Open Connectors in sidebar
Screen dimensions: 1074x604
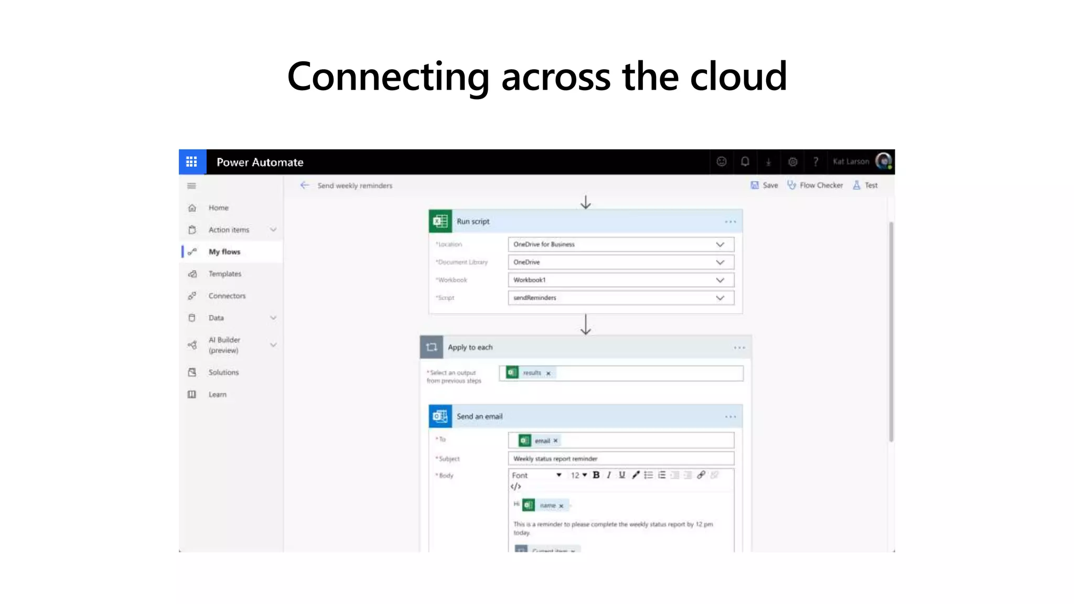pos(231,296)
